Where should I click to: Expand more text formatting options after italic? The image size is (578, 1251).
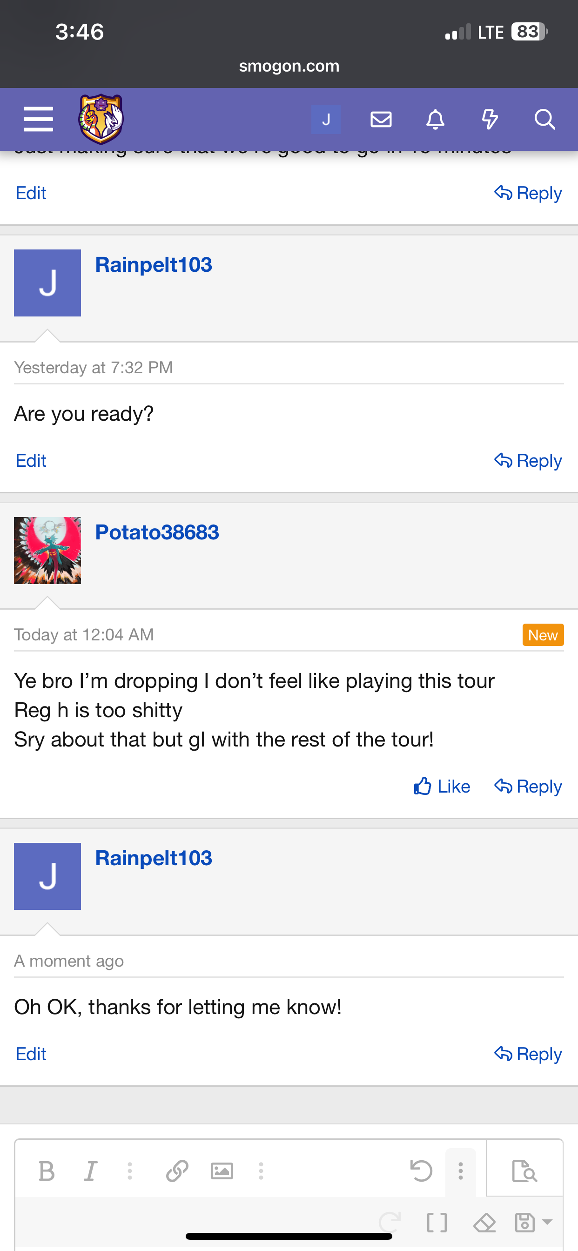coord(130,1171)
